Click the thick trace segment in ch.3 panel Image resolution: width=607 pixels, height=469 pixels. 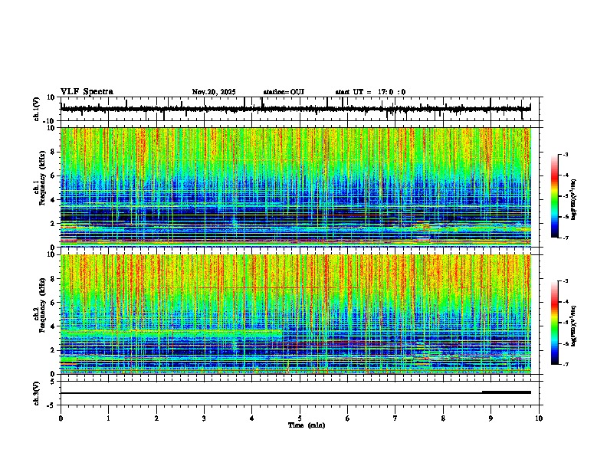(507, 392)
